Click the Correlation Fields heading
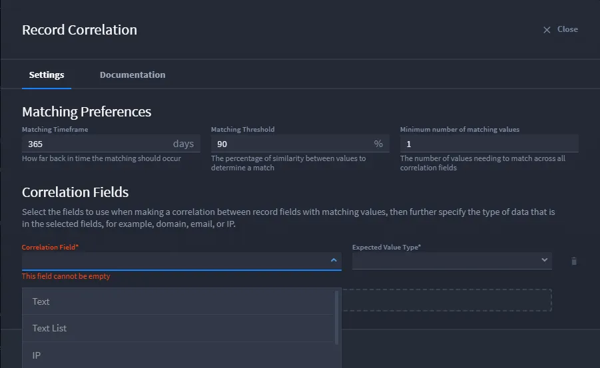Image resolution: width=600 pixels, height=368 pixels. point(75,192)
